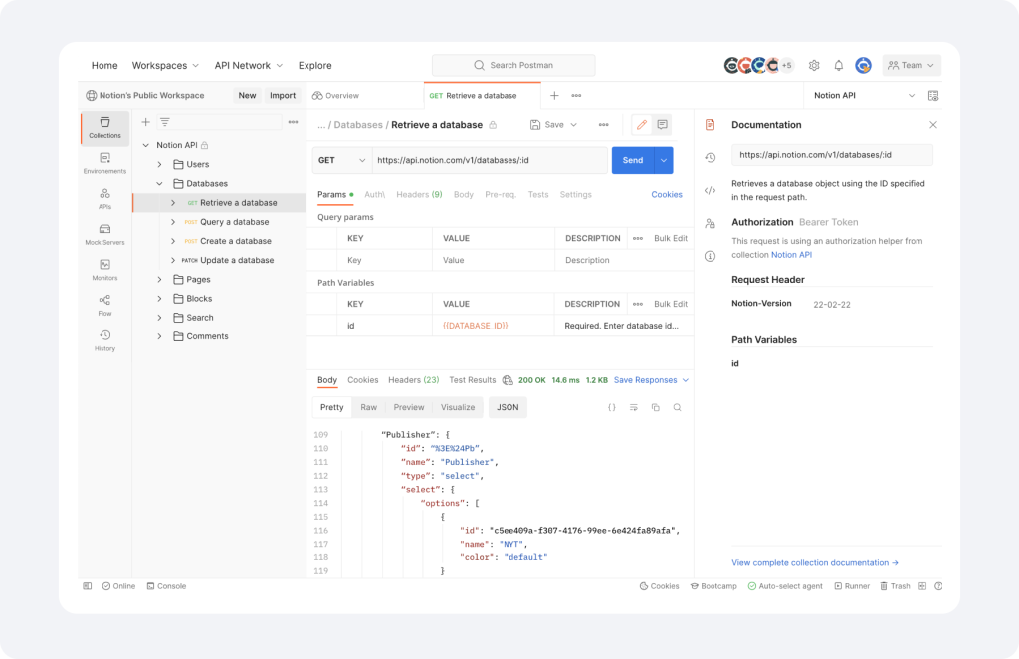Open the Workspaces dropdown

pos(165,65)
